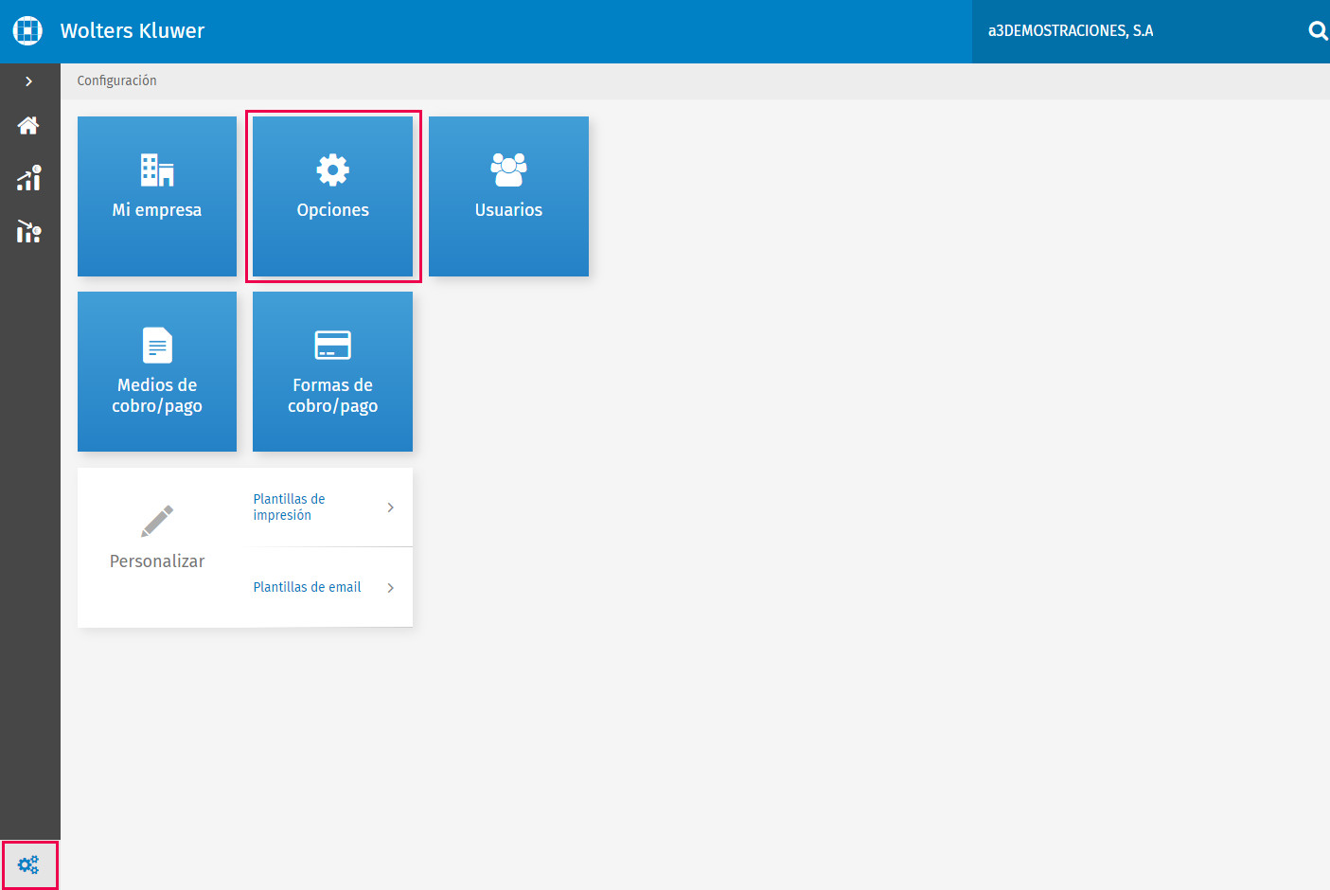Open the Plantillas de email link
The height and width of the screenshot is (890, 1330).
pos(307,587)
